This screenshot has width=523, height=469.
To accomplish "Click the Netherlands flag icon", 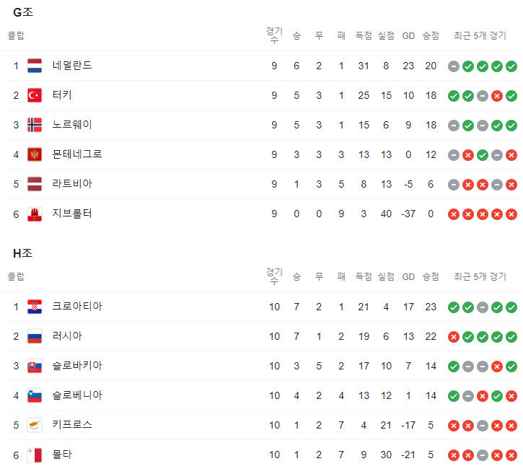I will click(x=35, y=66).
